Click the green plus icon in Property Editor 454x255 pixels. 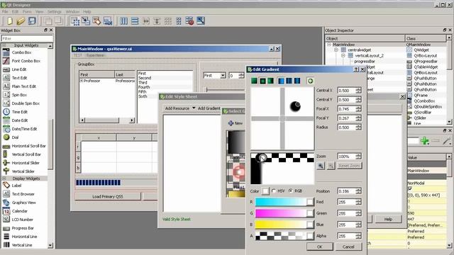point(425,141)
